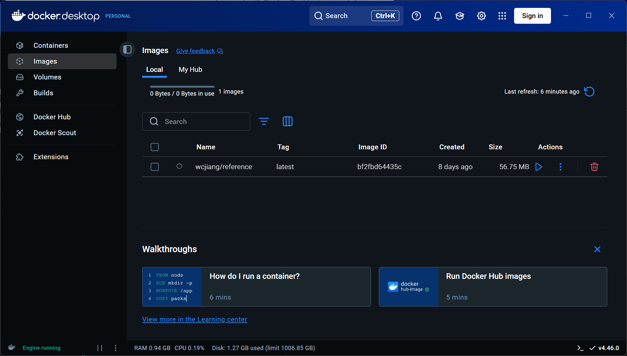Viewport: 627px width, 356px height.
Task: Refresh the images list
Action: click(589, 92)
